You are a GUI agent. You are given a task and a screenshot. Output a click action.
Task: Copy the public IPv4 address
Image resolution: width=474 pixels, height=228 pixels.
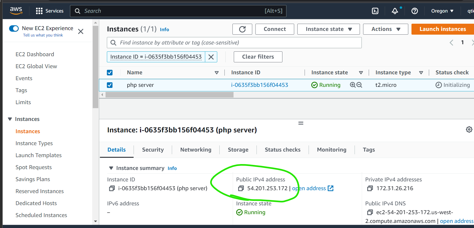(241, 188)
